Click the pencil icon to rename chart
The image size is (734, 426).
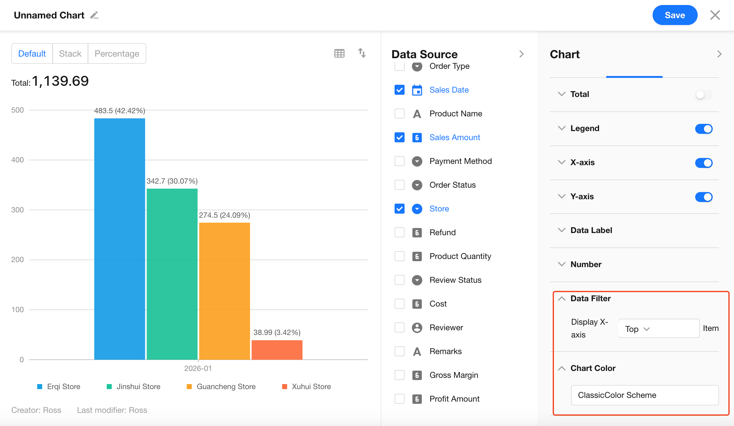94,15
